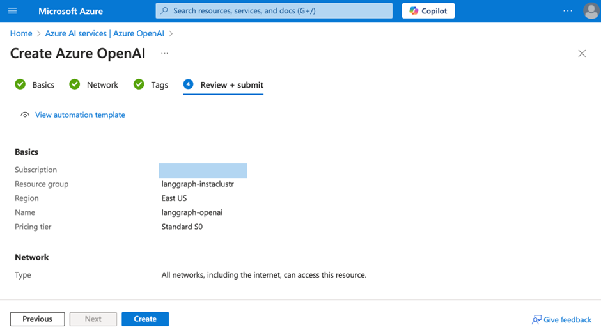Click the Region label
601x334 pixels.
coord(26,198)
